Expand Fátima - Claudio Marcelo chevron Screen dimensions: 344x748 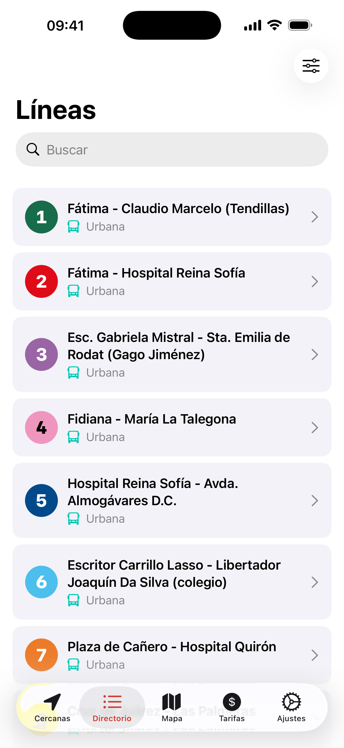314,217
